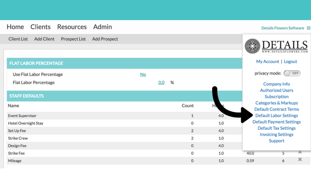Image resolution: width=311 pixels, height=174 pixels.
Task: Click Mileage rate value 0.59
Action: point(250,161)
